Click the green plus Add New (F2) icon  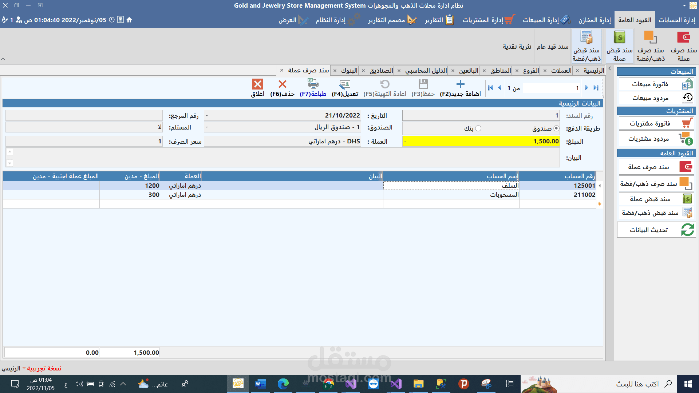(x=460, y=84)
